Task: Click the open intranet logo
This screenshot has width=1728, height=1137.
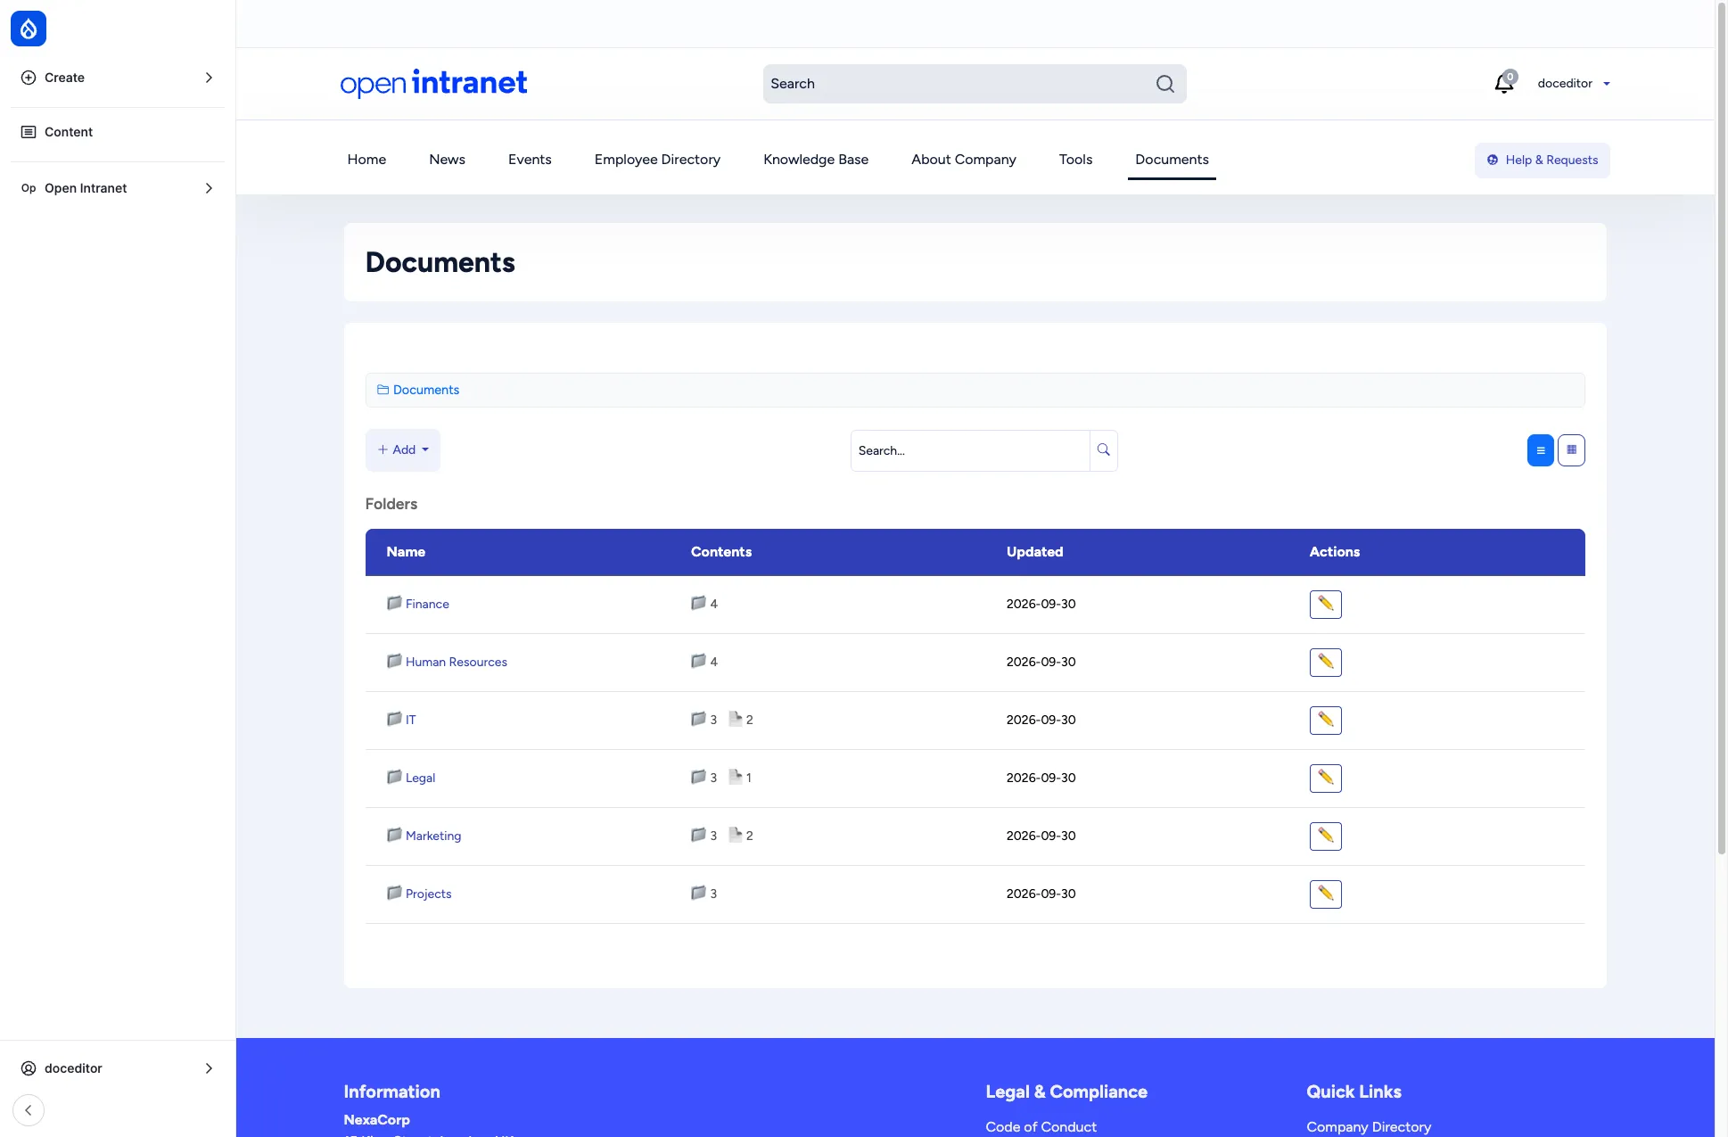Action: point(433,83)
